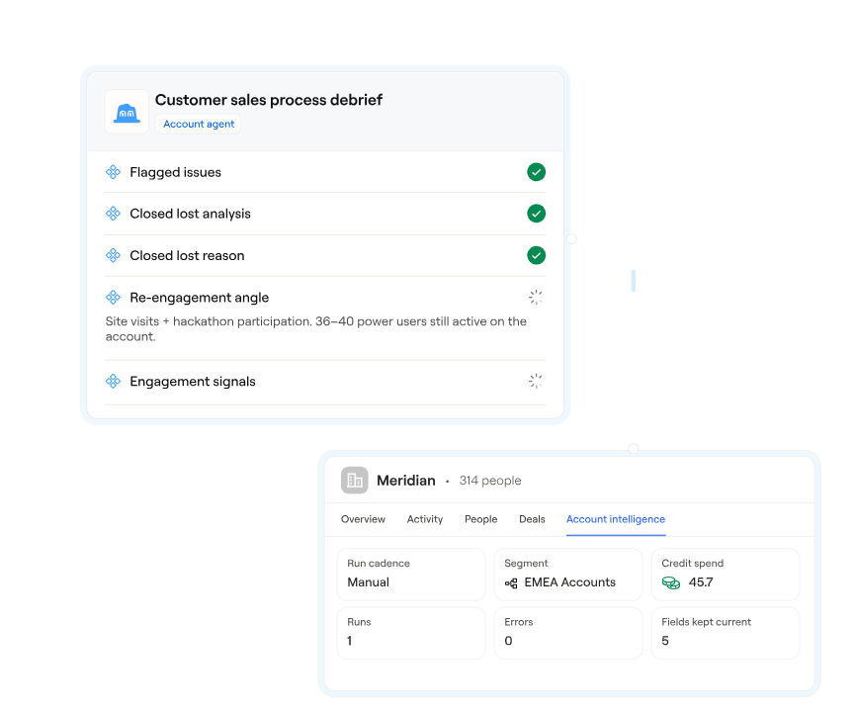This screenshot has height=714, width=856.
Task: Click the green checkmark for Flagged issues
Action: coord(536,172)
